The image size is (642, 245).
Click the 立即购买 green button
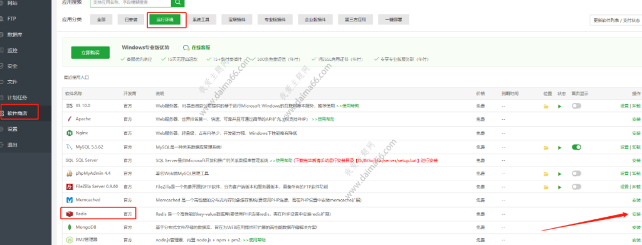90,53
